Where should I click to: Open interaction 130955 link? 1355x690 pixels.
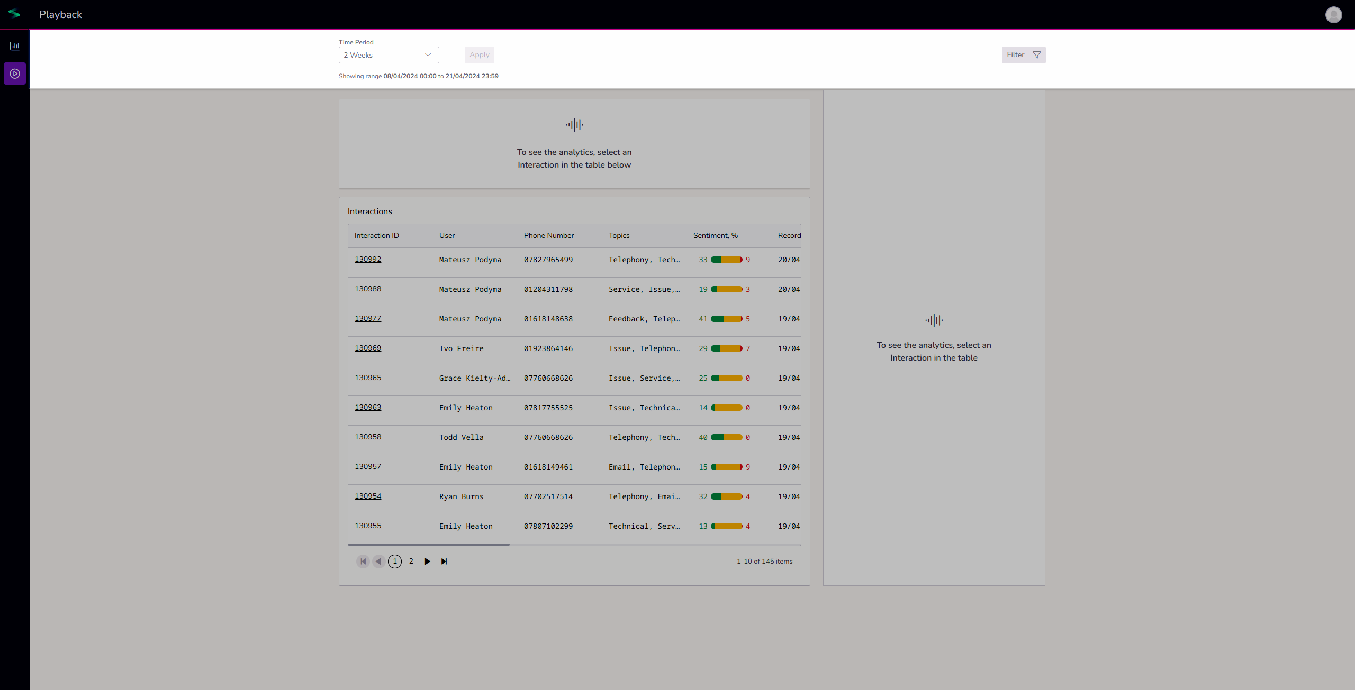[368, 526]
